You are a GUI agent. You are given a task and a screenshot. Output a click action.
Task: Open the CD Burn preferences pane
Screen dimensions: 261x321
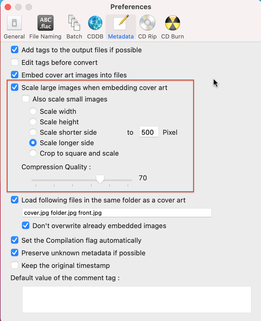click(172, 27)
